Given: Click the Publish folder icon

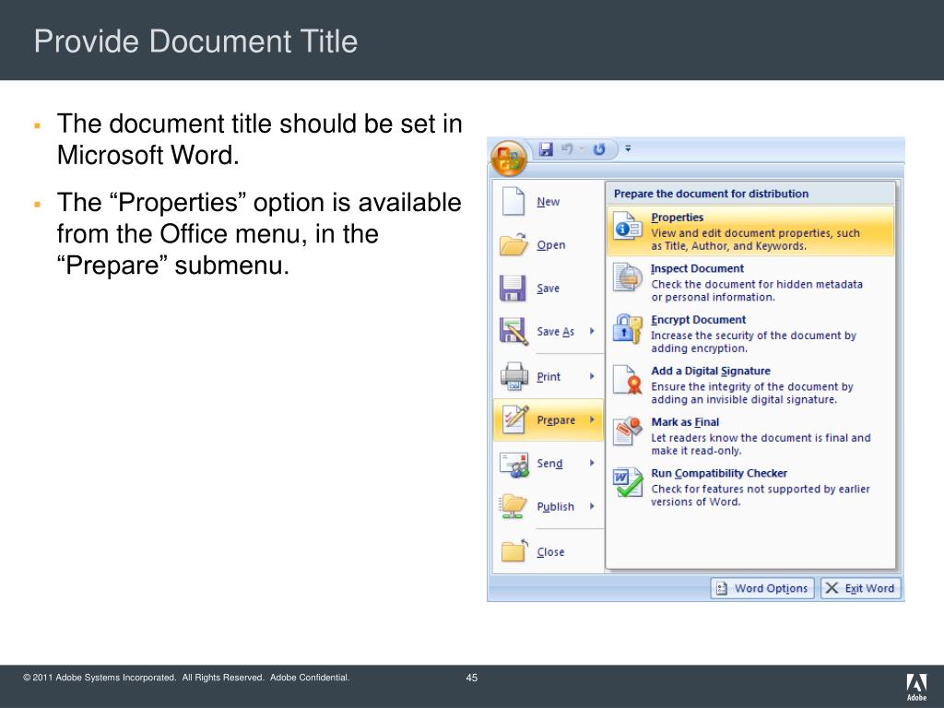Looking at the screenshot, I should (x=513, y=506).
